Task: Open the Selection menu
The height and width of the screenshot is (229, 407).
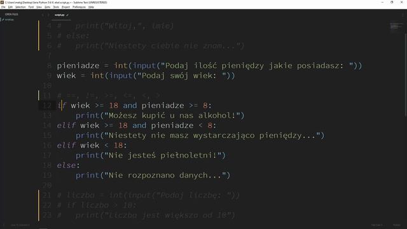Action: [x=20, y=7]
